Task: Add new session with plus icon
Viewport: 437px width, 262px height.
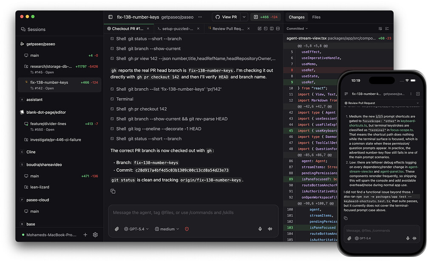Action: (85, 235)
